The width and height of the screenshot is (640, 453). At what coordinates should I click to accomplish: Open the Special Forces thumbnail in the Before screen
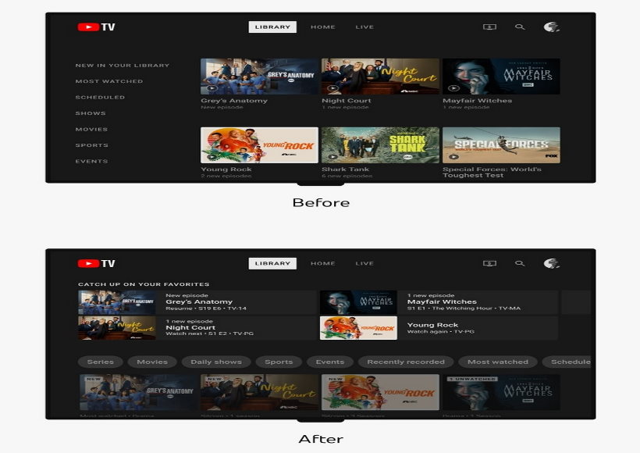[x=501, y=145]
